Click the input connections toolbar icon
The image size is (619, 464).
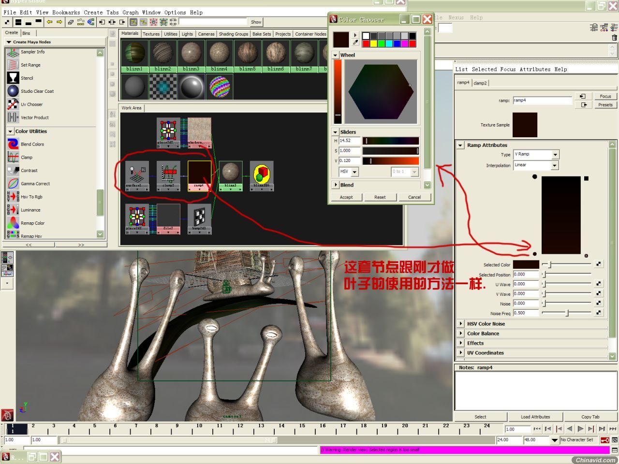(x=102, y=22)
